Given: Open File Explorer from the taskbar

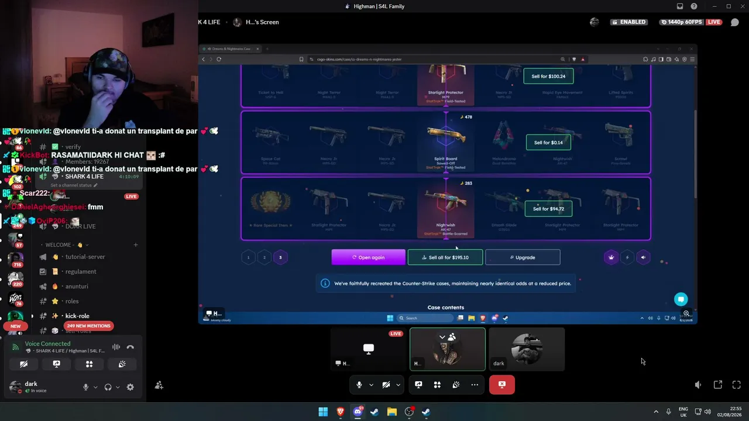Looking at the screenshot, I should 391,412.
